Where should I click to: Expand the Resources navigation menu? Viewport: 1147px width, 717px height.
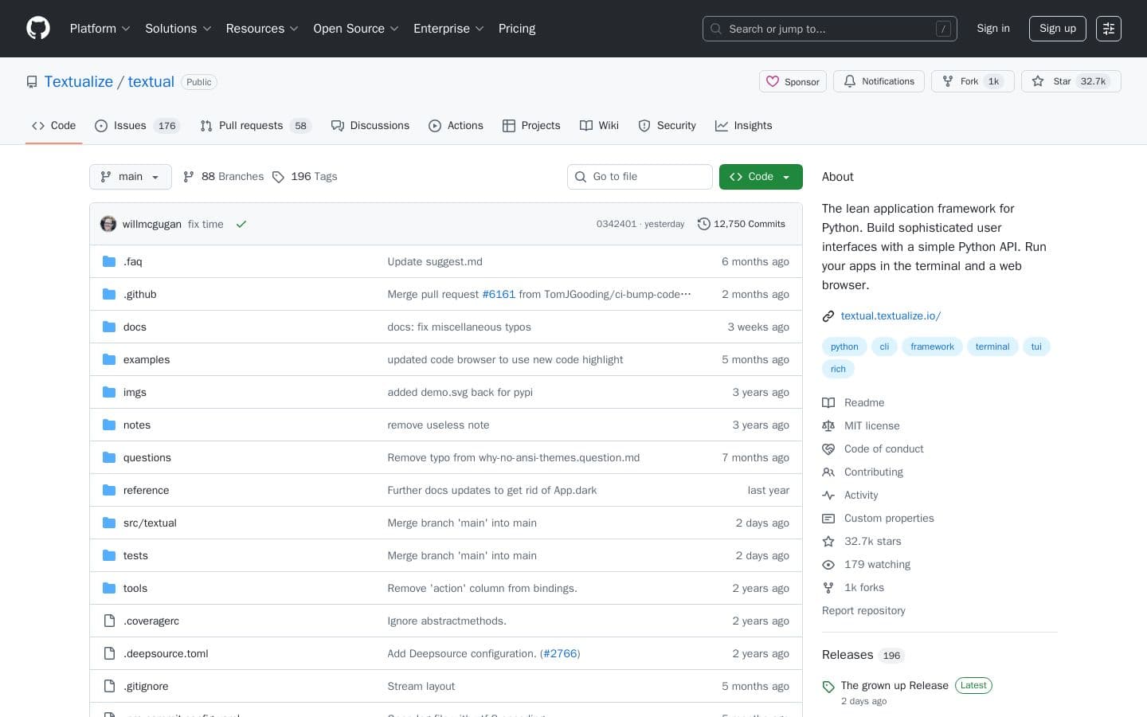pos(262,29)
